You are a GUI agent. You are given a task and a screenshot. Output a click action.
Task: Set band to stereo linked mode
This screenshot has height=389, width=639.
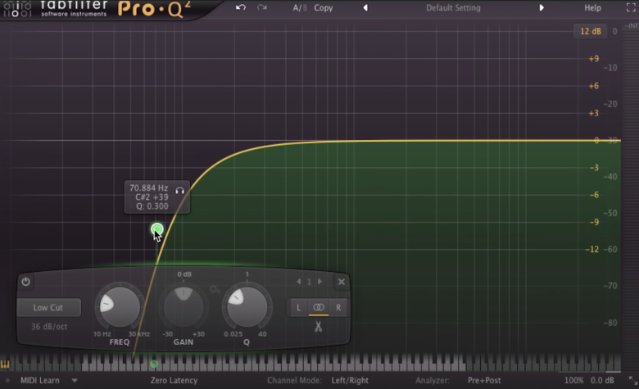tap(319, 308)
